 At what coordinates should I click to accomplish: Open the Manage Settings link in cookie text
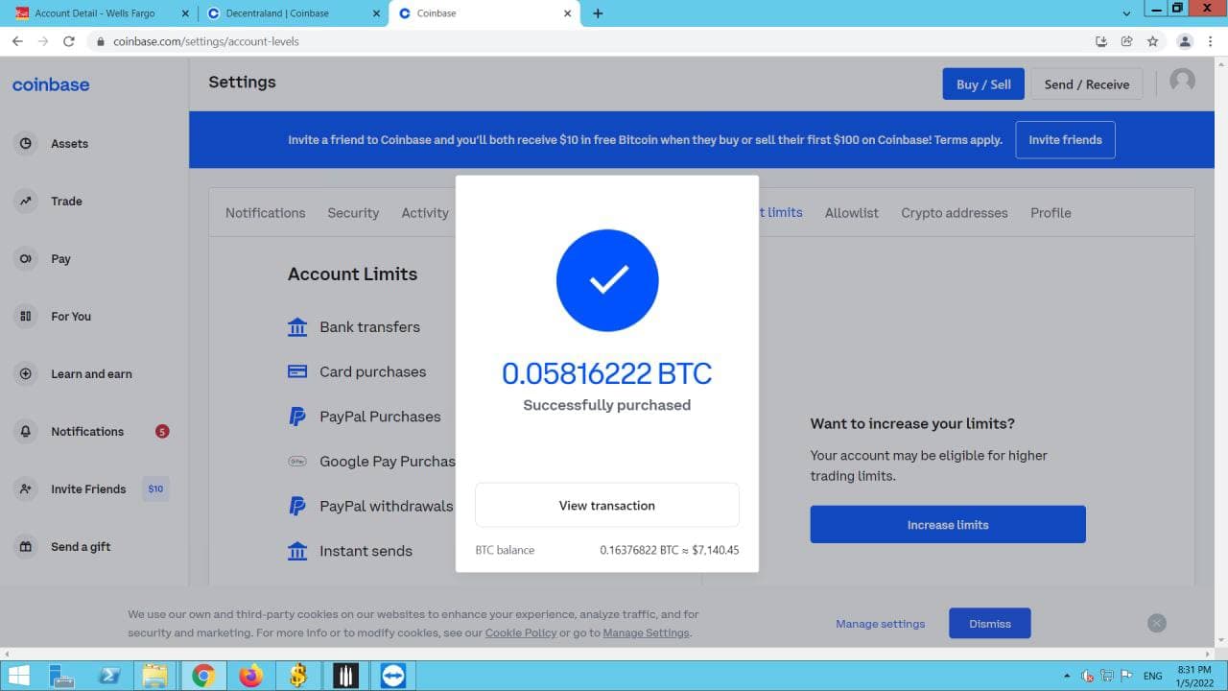(646, 632)
